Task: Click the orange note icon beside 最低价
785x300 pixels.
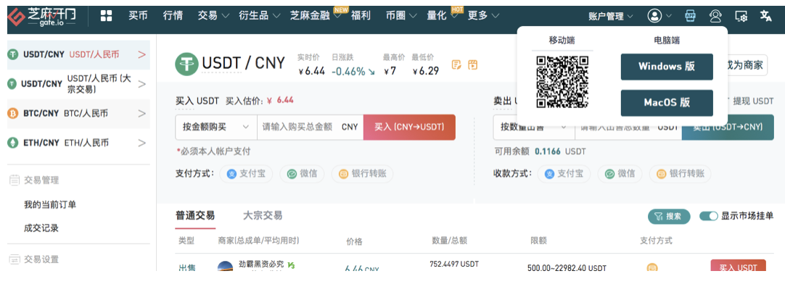Action: coord(456,64)
